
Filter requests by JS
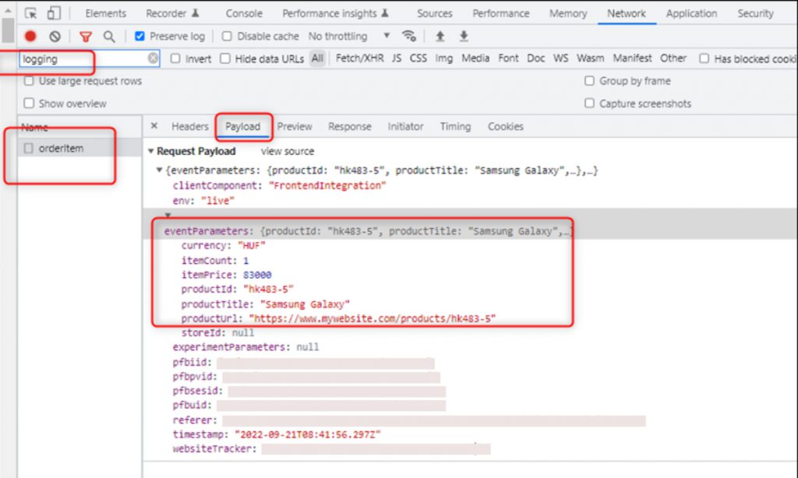(397, 58)
